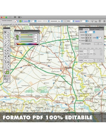Viewport: 106px width, 138px height.
Task: Open the second Frecce arrowhead dropdown
Action: (94, 51)
